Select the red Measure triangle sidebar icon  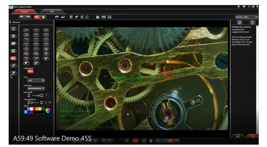13,58
